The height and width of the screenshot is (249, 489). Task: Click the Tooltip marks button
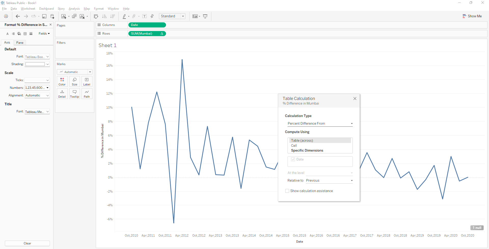point(75,94)
